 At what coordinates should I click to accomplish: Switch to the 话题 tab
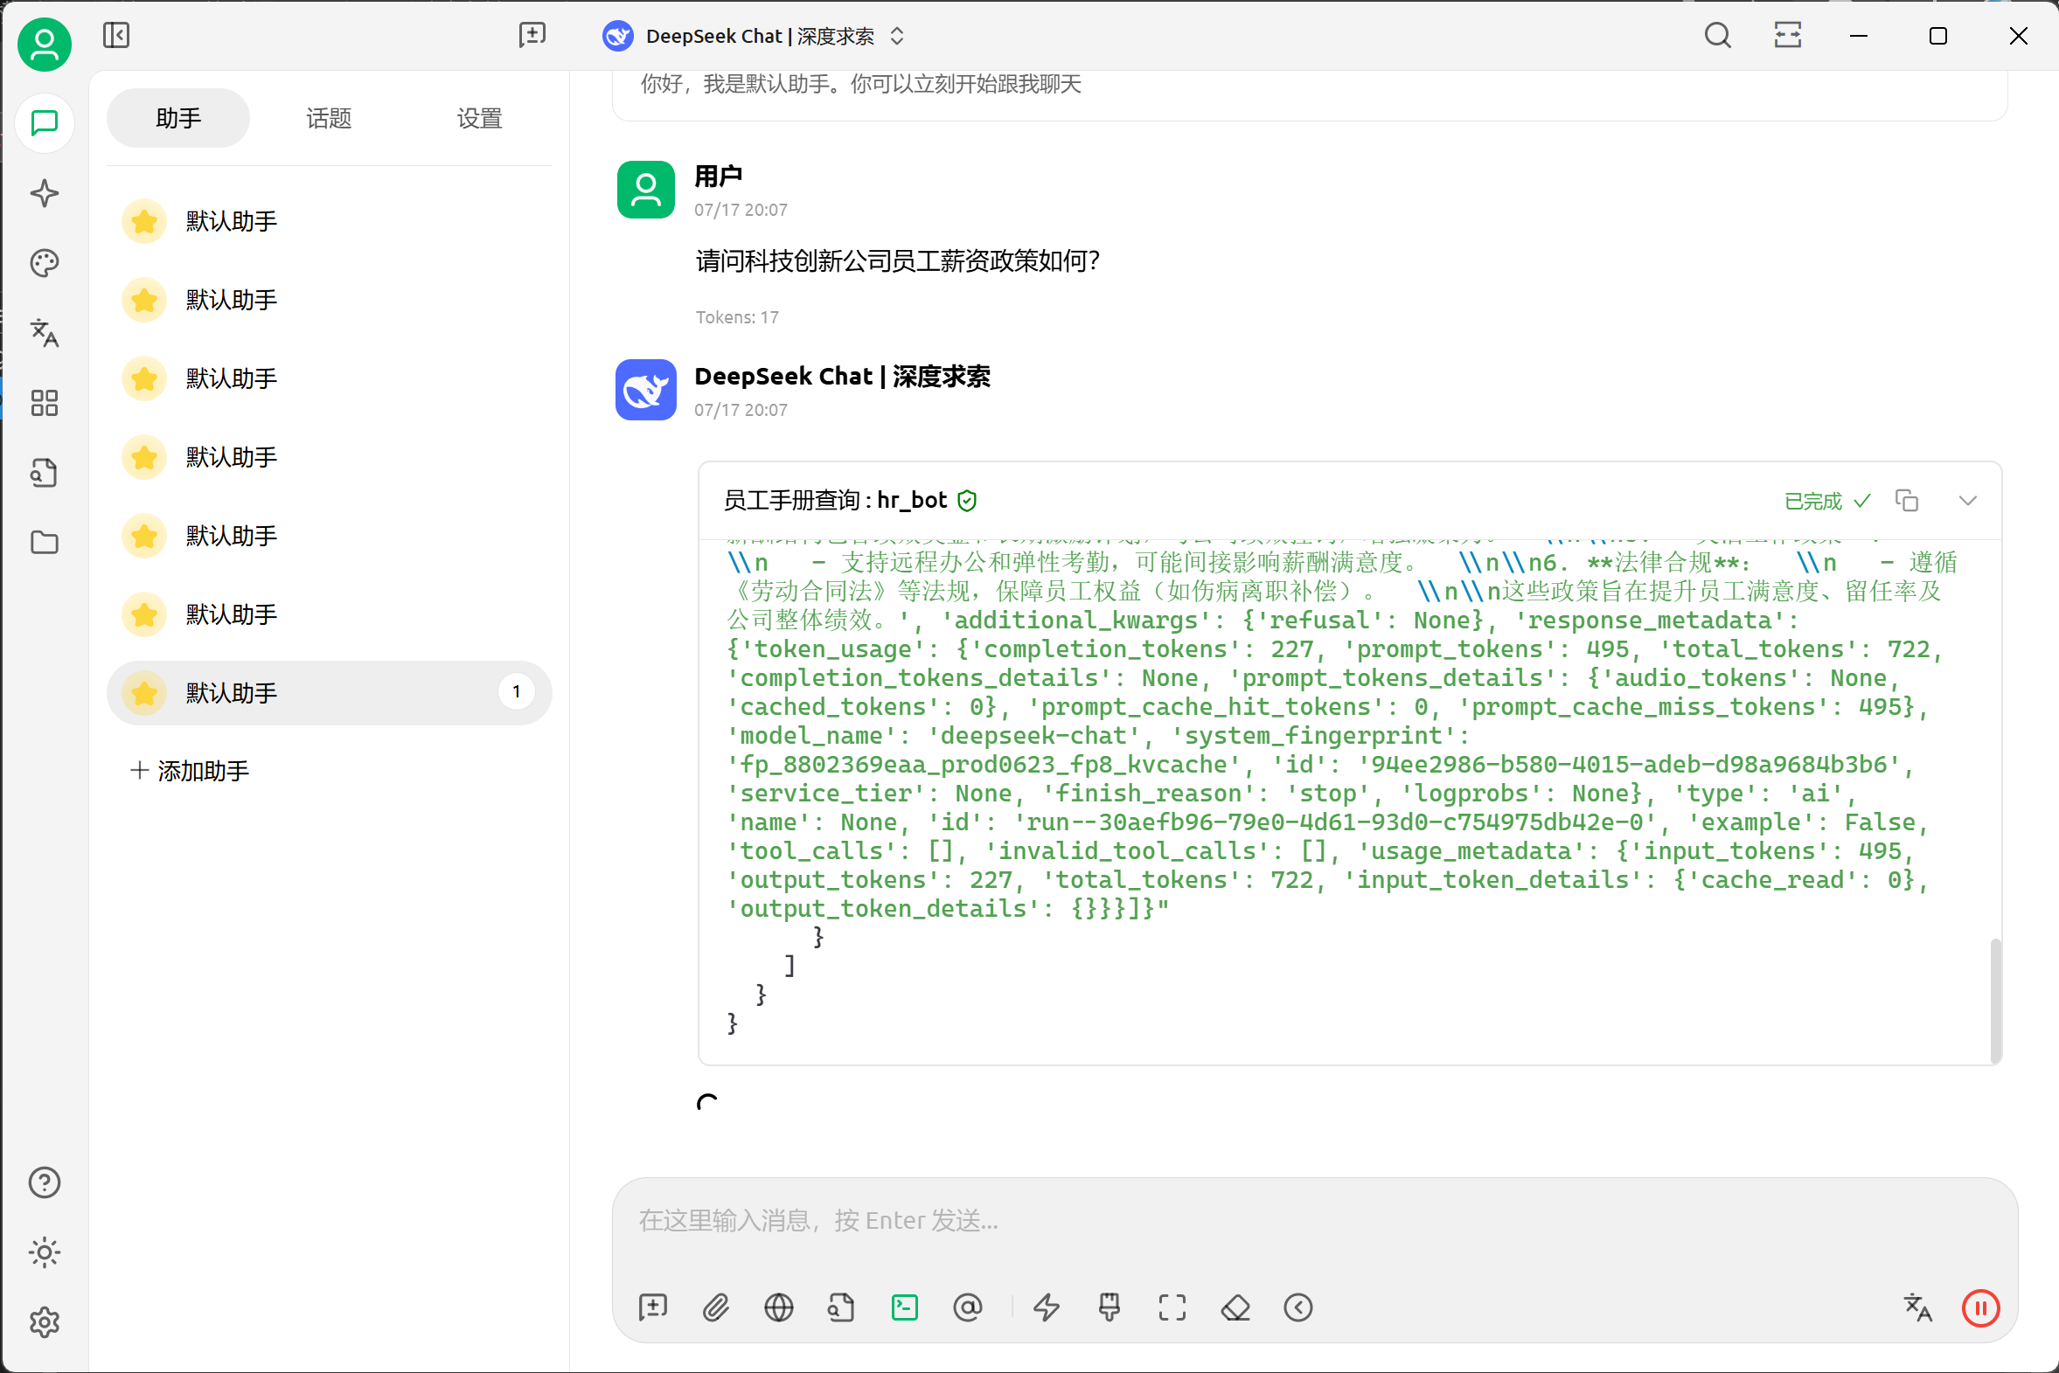[x=329, y=118]
